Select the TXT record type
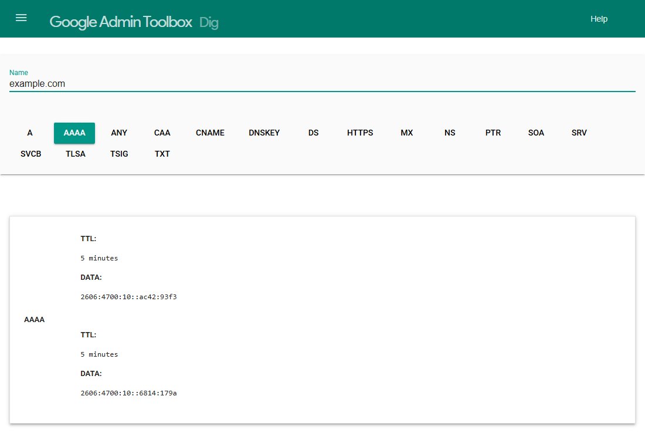The image size is (645, 440). pyautogui.click(x=162, y=154)
